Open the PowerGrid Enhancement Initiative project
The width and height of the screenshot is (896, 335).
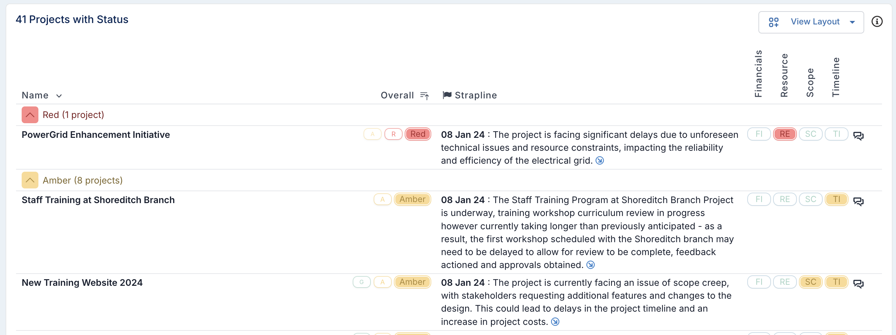[96, 135]
